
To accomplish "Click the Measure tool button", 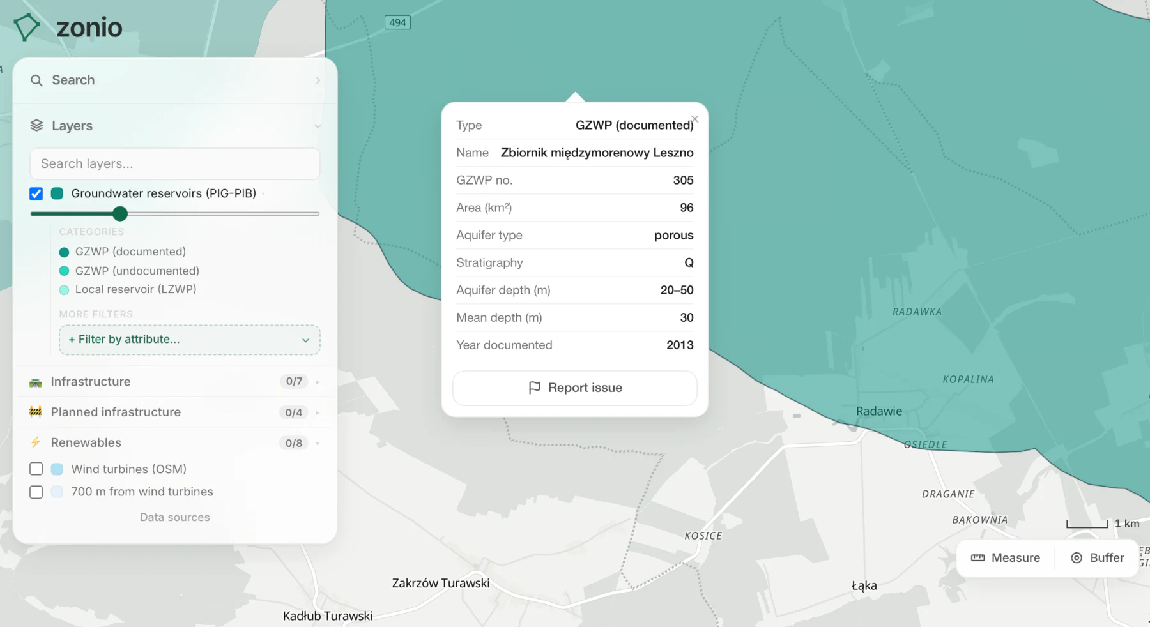I will point(1006,558).
